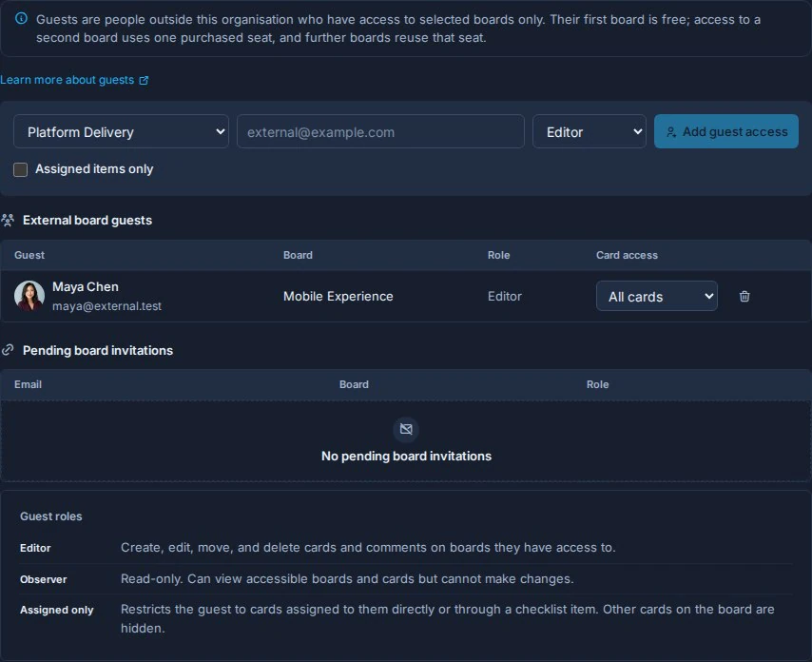Click the Card access column header

click(627, 255)
